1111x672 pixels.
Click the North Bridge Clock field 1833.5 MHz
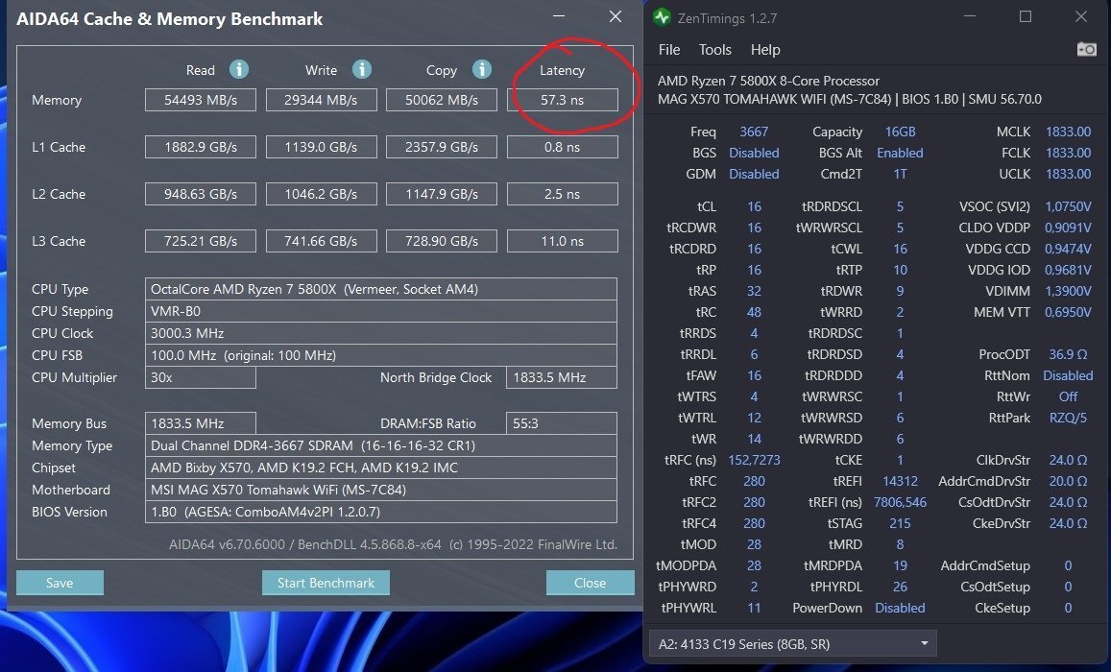click(562, 377)
